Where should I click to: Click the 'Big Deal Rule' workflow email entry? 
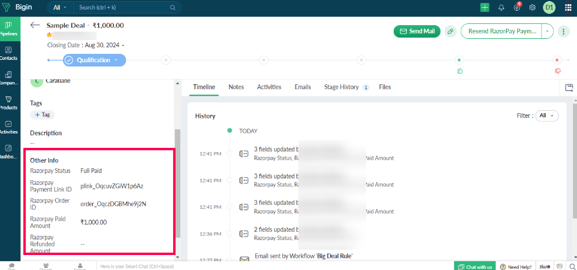point(304,256)
